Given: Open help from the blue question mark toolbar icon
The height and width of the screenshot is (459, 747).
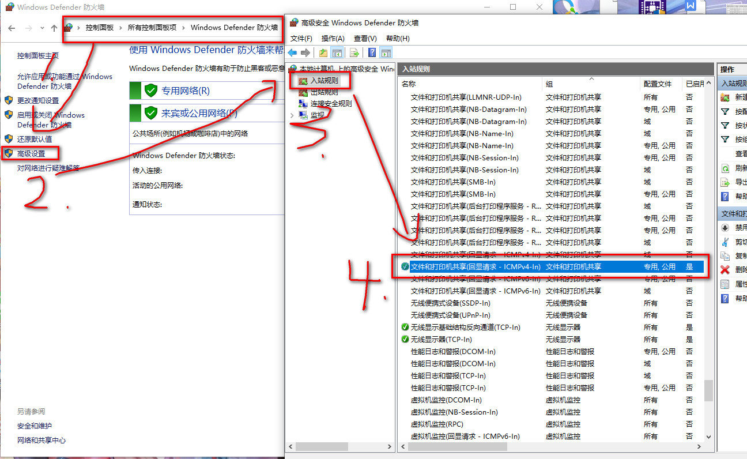Looking at the screenshot, I should (372, 53).
